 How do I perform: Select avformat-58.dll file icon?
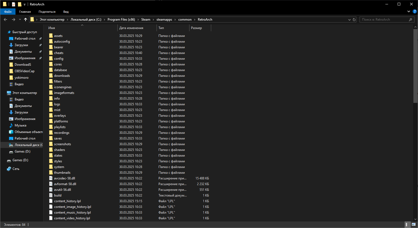51,184
